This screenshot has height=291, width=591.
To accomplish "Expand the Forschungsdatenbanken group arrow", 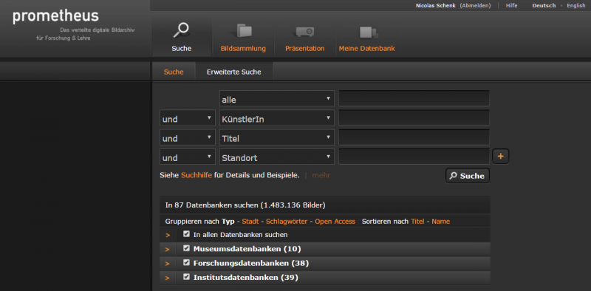I will pos(168,264).
